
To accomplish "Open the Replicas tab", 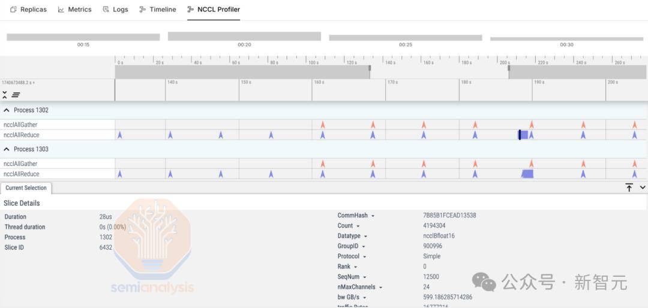I will coord(29,9).
